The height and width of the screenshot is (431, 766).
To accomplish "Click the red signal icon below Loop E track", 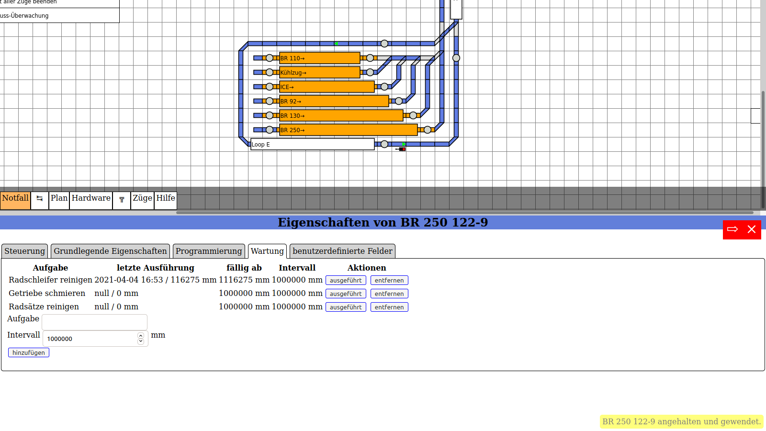I will click(402, 149).
